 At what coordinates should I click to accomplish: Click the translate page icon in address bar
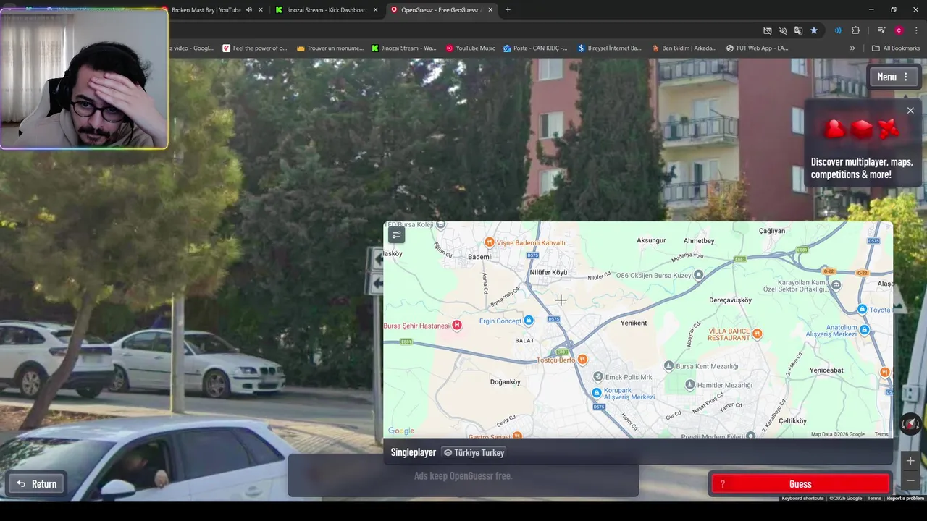(x=798, y=30)
